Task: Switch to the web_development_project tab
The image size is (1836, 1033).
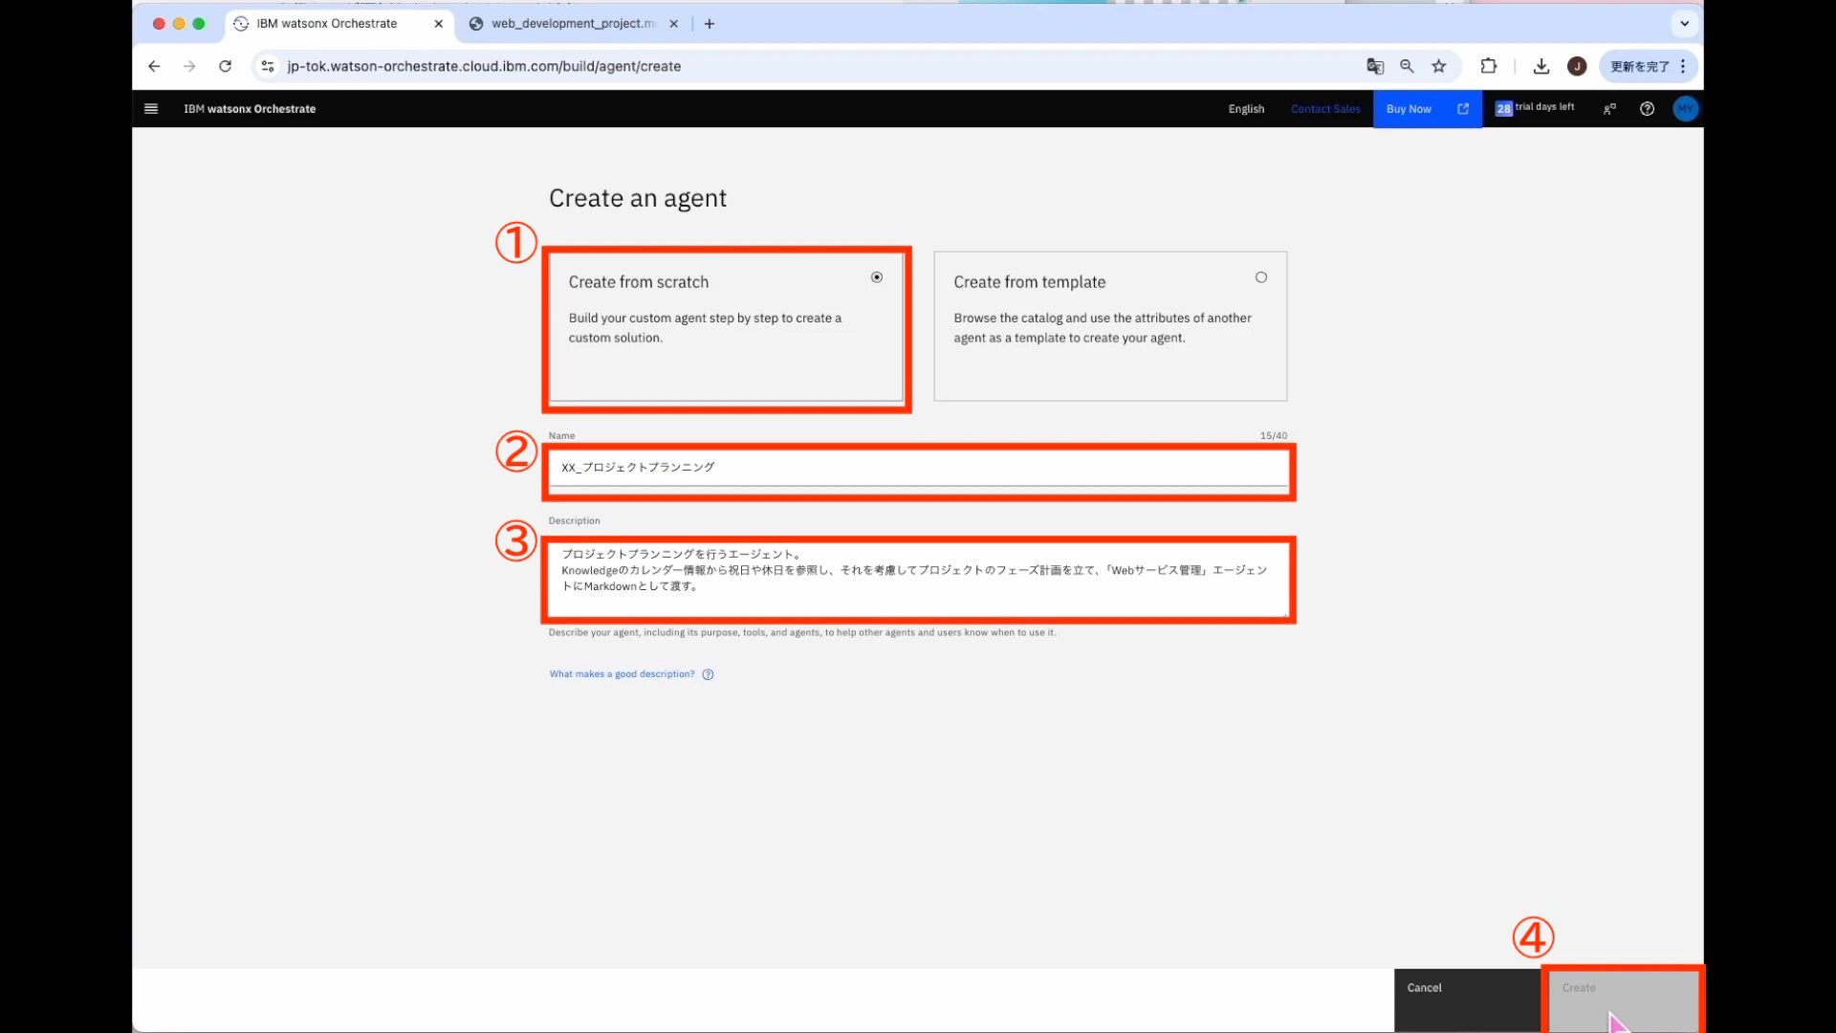Action: pos(573,24)
